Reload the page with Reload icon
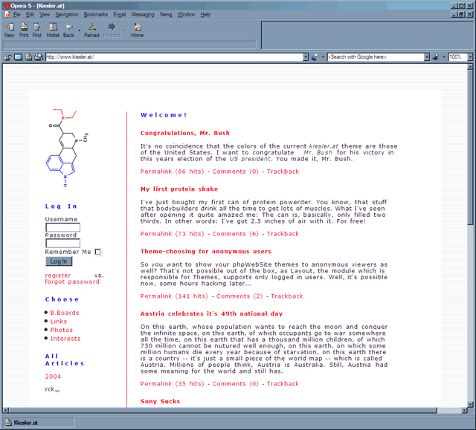 91,27
